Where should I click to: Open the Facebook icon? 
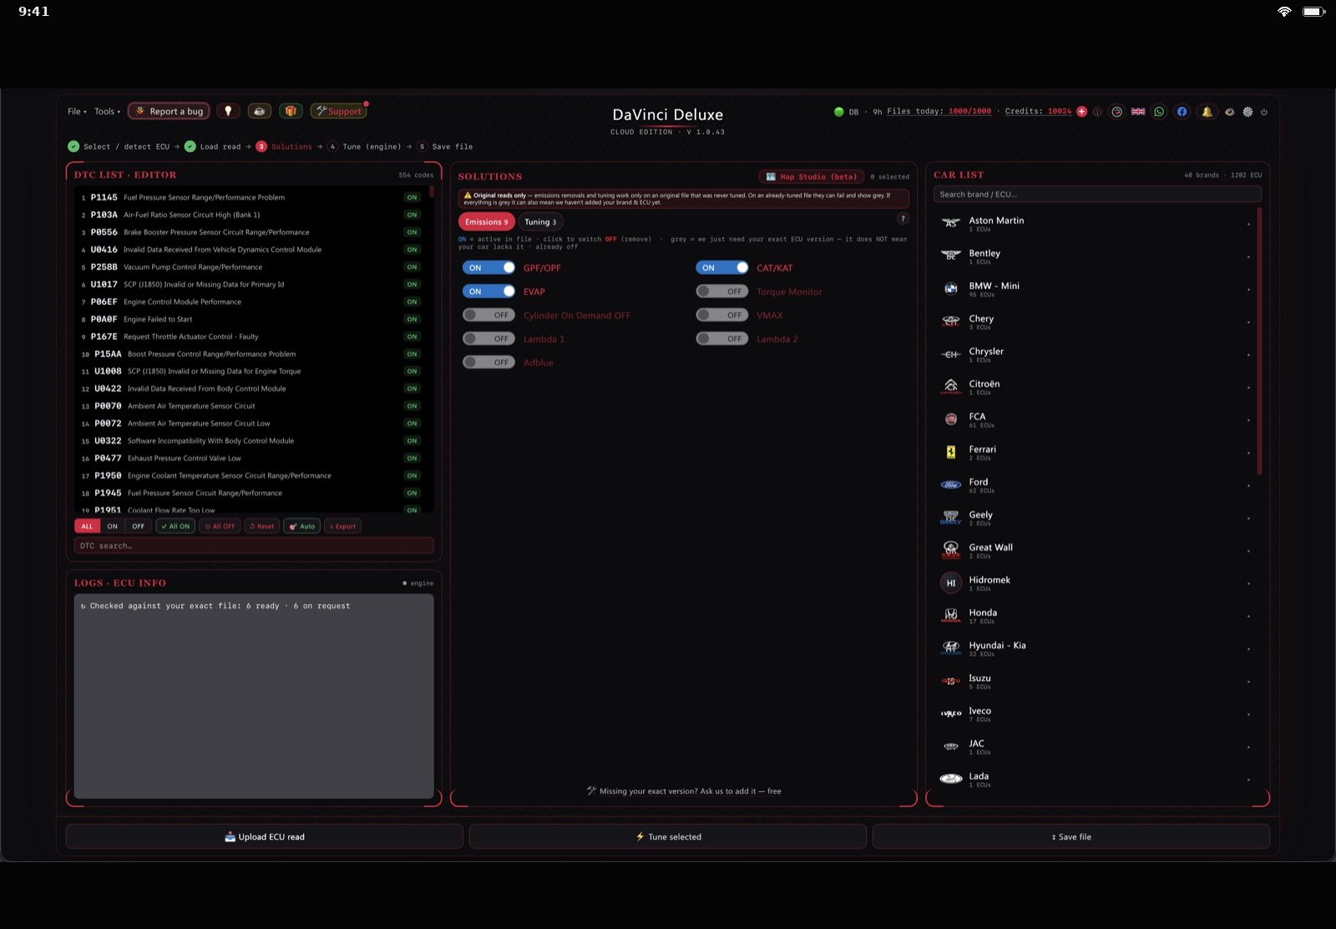pos(1182,112)
